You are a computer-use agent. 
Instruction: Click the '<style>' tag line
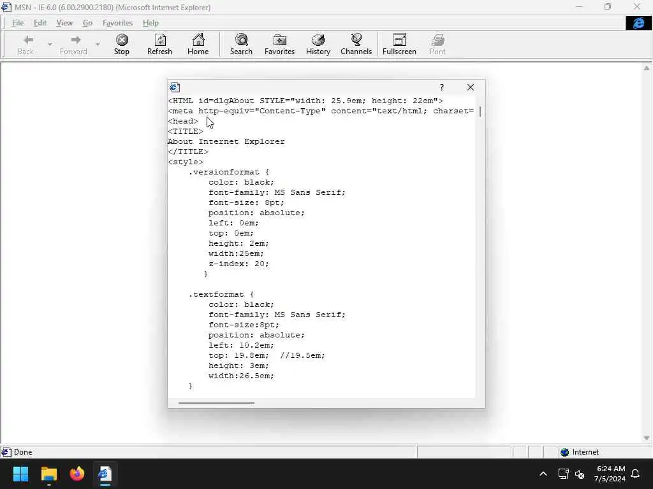[186, 162]
